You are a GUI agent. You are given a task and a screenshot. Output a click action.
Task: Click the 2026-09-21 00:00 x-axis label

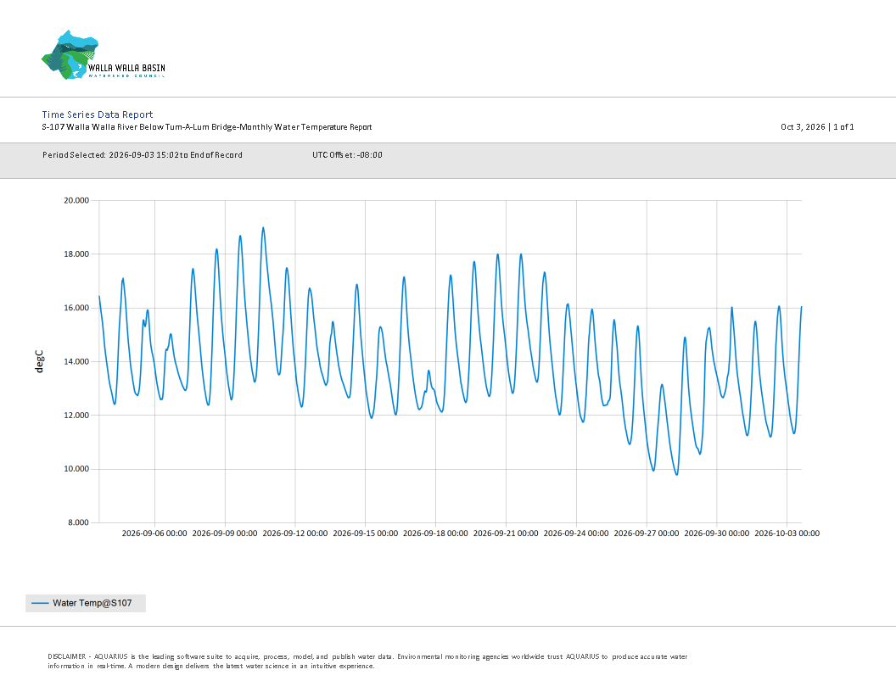[506, 533]
